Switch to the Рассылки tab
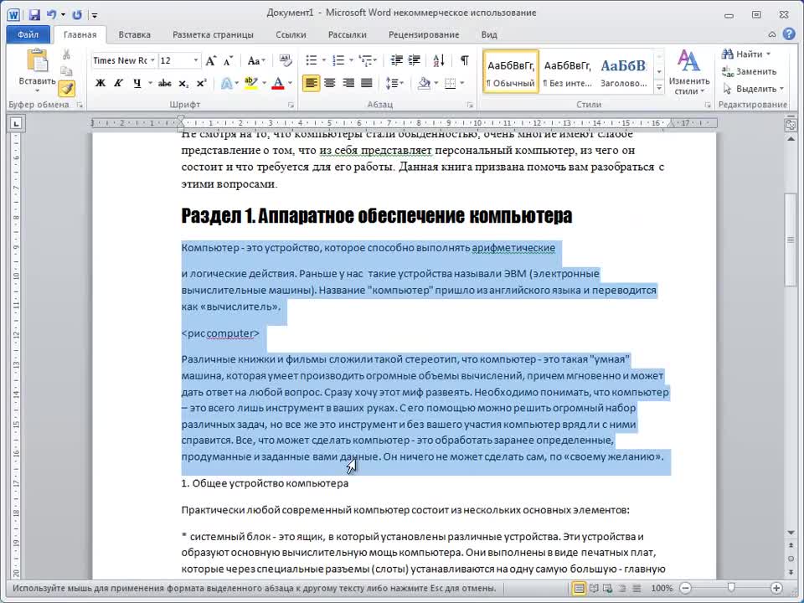Image resolution: width=804 pixels, height=603 pixels. [347, 35]
